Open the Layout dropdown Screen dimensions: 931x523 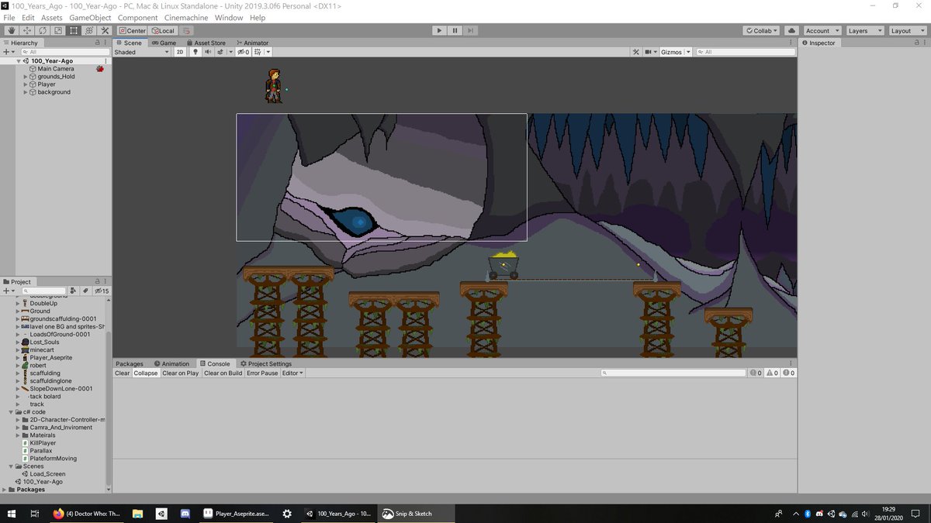(x=907, y=30)
